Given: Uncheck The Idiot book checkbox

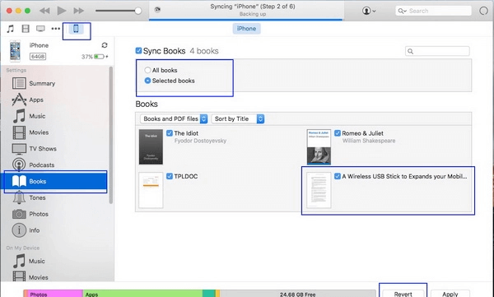Looking at the screenshot, I should (x=170, y=133).
